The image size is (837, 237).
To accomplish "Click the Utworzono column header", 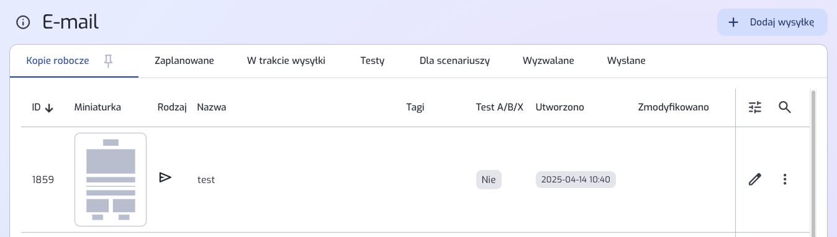I will point(560,107).
